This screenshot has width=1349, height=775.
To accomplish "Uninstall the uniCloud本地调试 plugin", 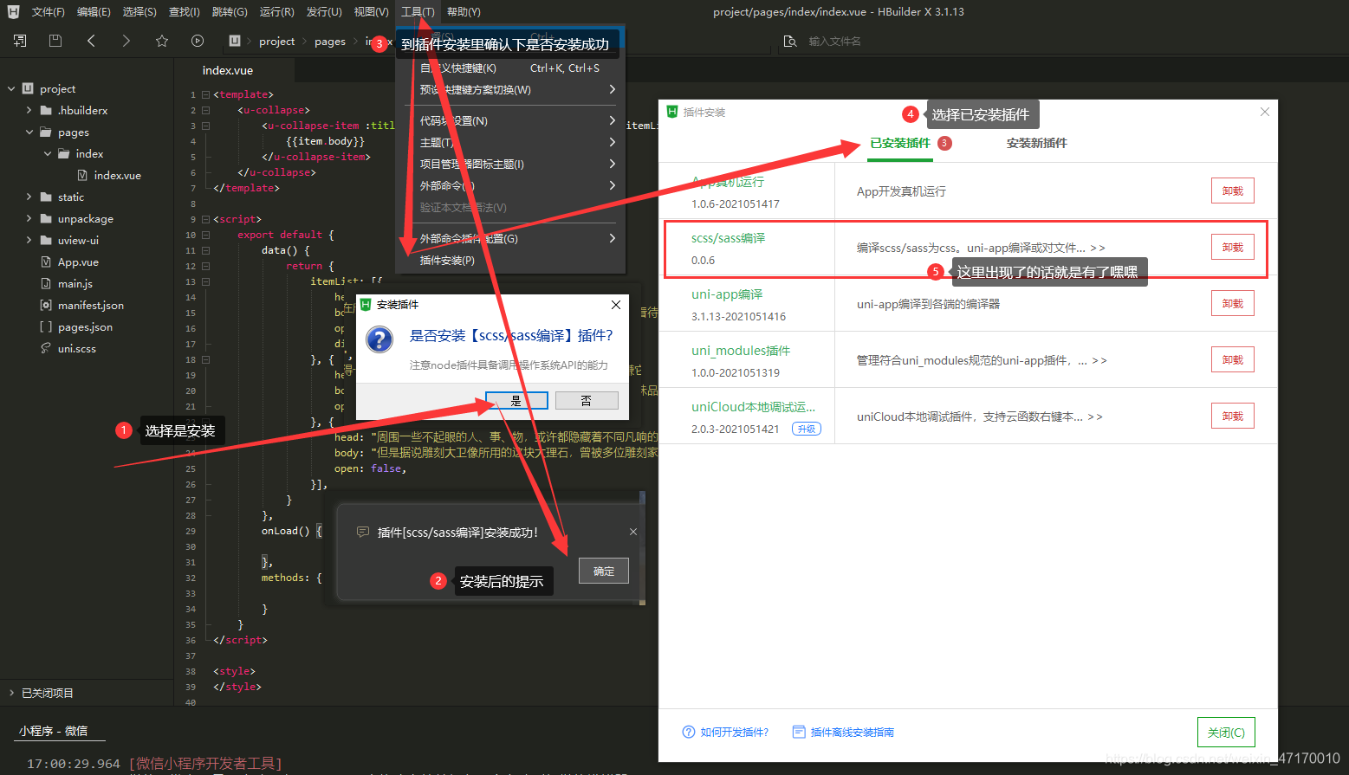I will coord(1232,416).
